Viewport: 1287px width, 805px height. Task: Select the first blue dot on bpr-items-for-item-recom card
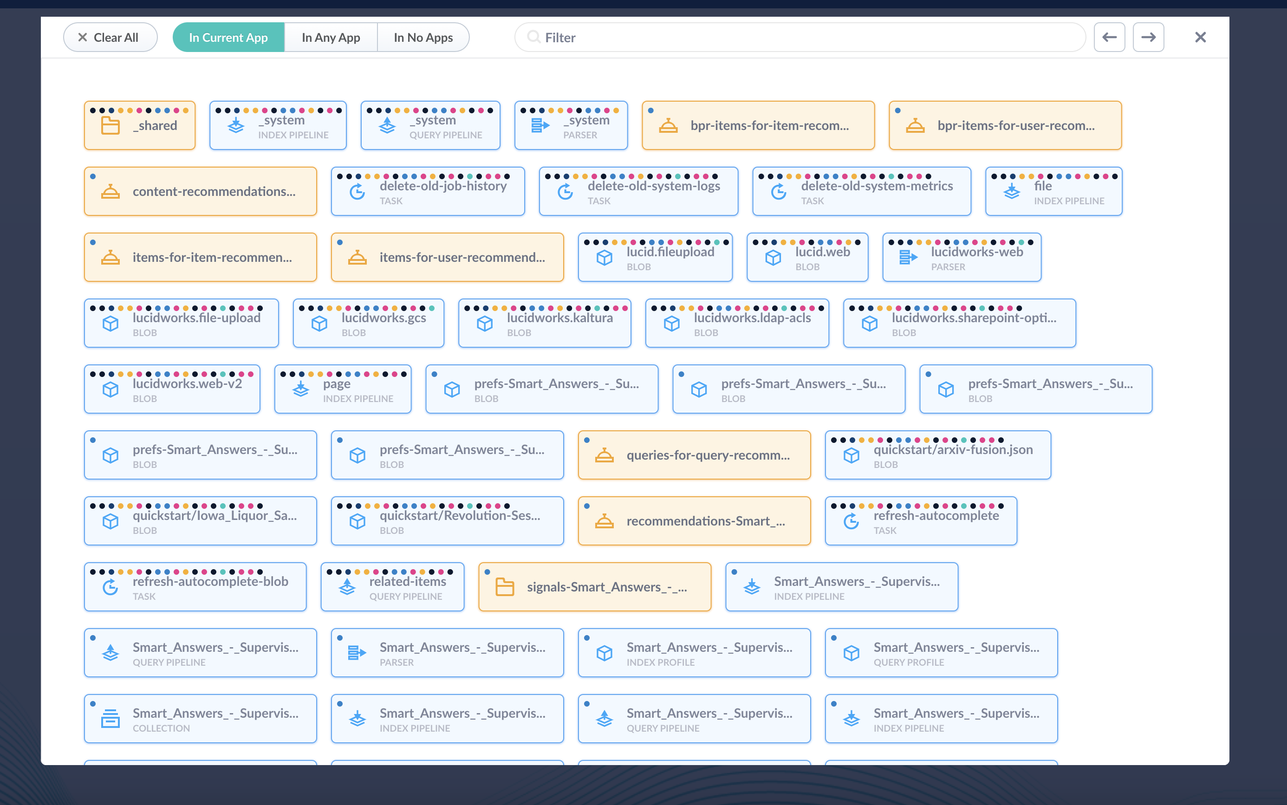[x=650, y=111]
